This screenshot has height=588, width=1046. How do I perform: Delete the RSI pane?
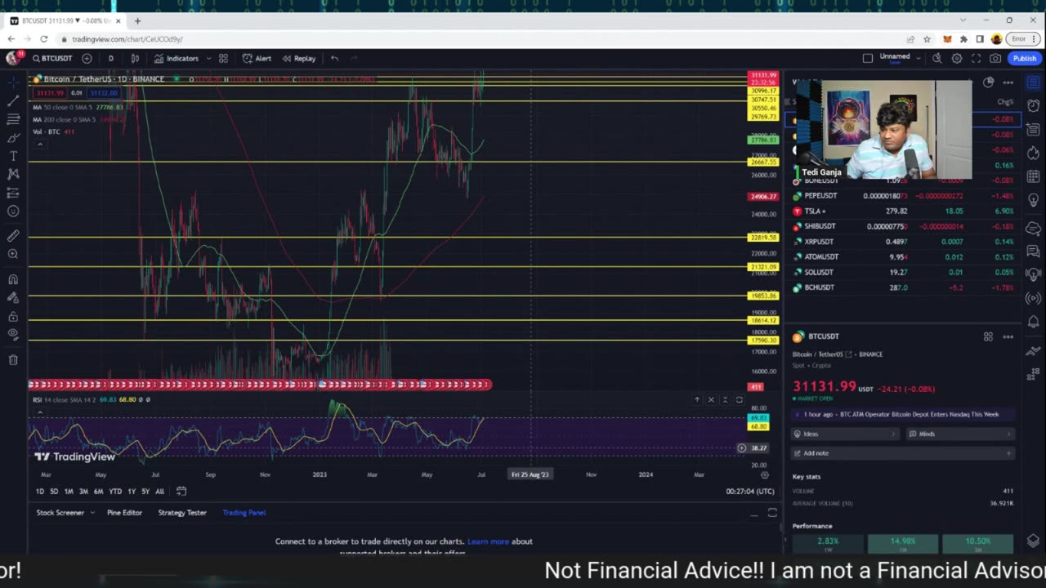click(711, 399)
